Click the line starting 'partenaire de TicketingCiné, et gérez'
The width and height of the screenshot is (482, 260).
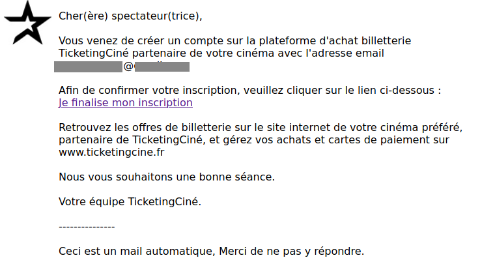tap(254, 140)
